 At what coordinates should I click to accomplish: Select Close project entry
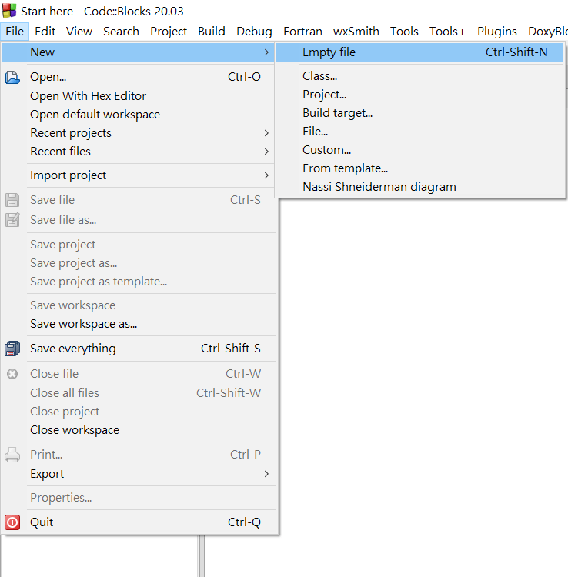coord(139,412)
